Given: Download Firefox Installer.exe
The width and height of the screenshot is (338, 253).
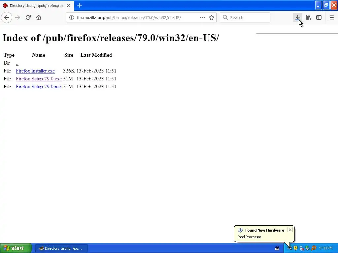Looking at the screenshot, I should pyautogui.click(x=35, y=71).
